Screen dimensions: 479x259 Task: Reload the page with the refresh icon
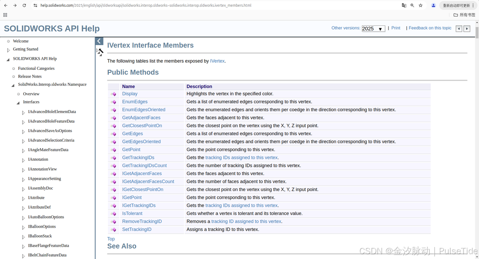point(24,6)
